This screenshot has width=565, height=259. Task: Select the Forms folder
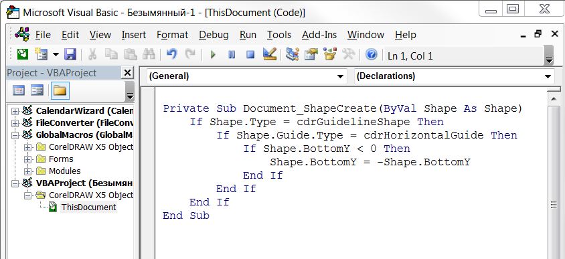click(61, 159)
